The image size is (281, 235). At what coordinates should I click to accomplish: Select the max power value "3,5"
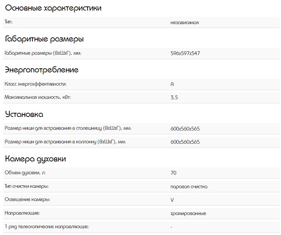click(174, 97)
